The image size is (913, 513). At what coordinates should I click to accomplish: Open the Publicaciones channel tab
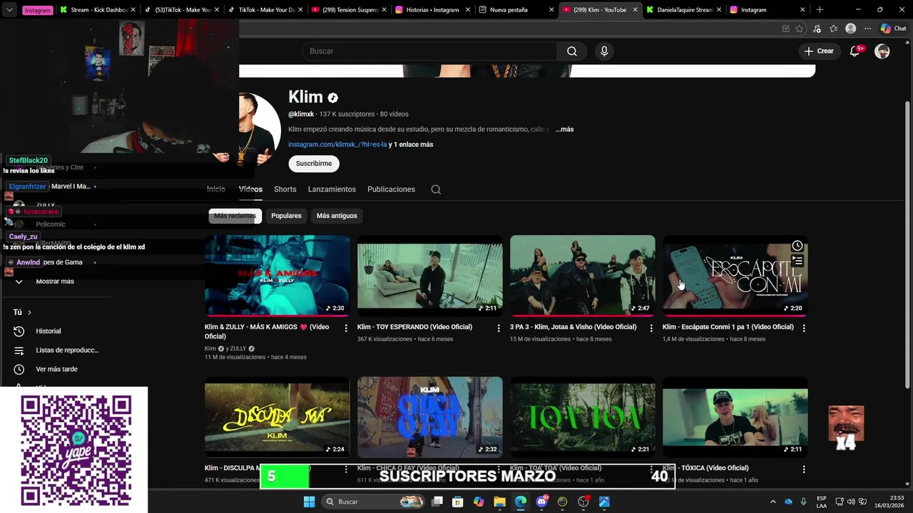[391, 190]
